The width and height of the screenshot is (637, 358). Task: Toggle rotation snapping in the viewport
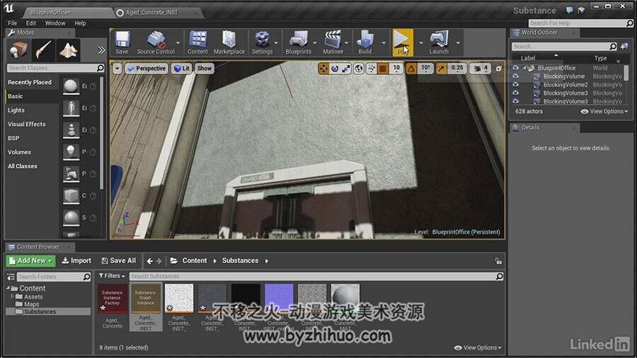coord(411,69)
